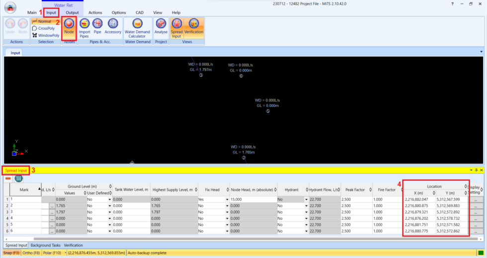The height and width of the screenshot is (258, 487).
Task: Click Display Setting button for row 1
Action: (475, 199)
